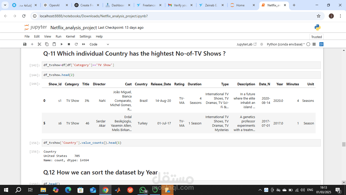Toggle the Trusted notebook button
346x195 pixels.
point(317,37)
